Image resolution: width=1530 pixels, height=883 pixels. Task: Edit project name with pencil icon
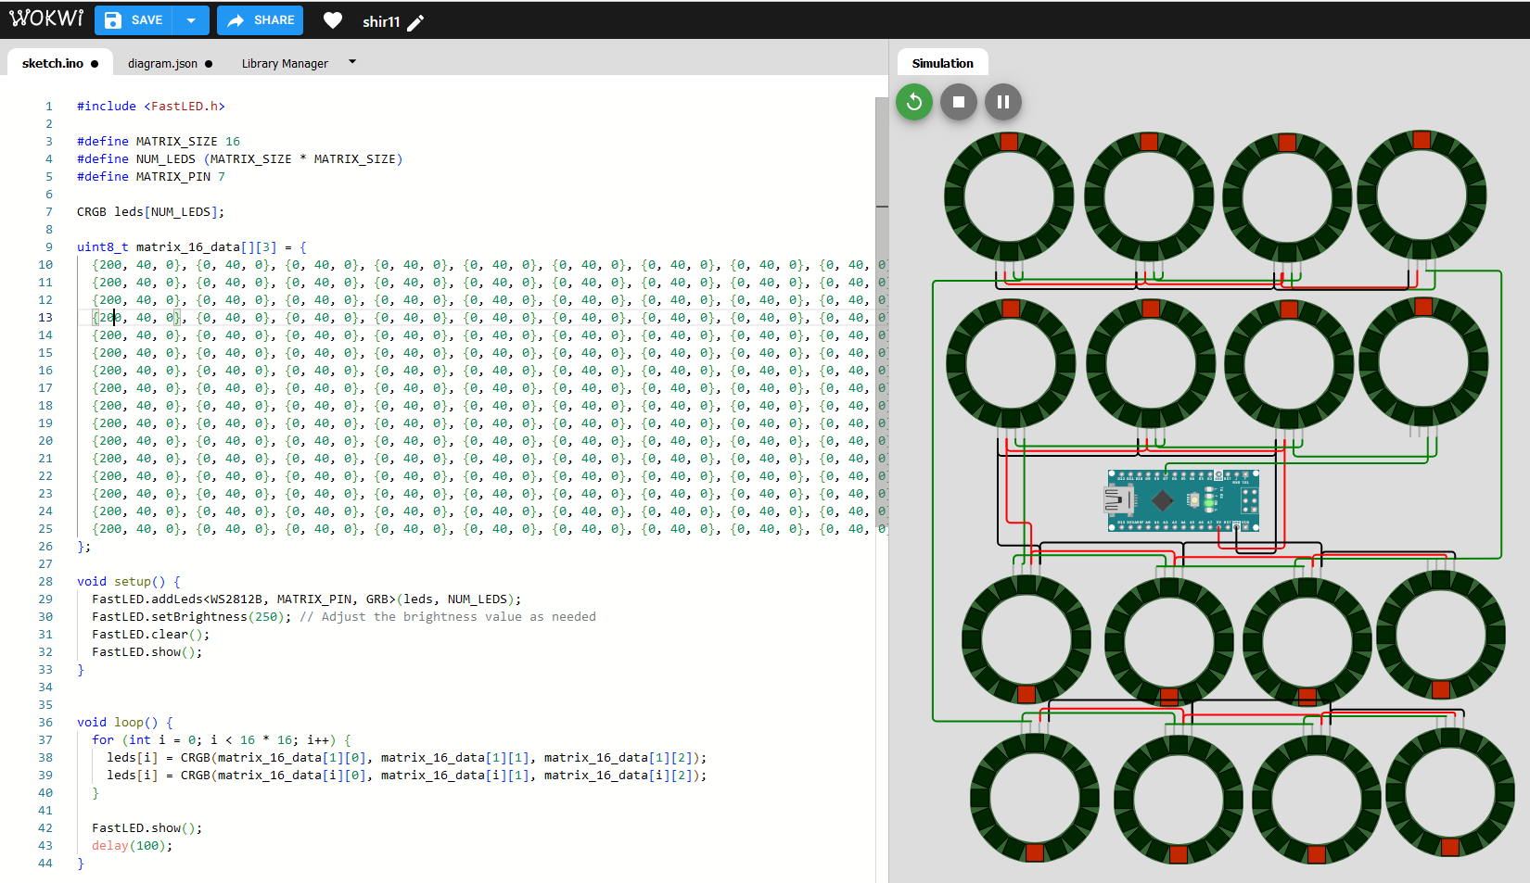click(415, 22)
